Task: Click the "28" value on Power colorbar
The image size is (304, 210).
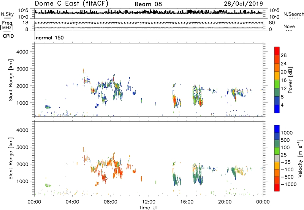Action: (283, 55)
